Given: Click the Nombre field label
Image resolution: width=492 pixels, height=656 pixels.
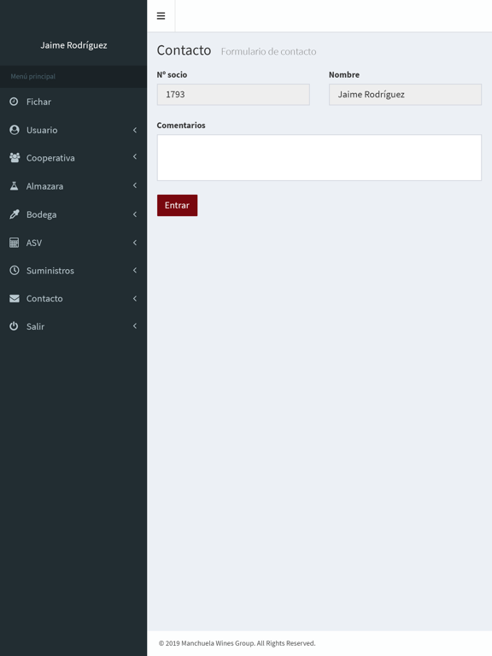Looking at the screenshot, I should (x=344, y=74).
